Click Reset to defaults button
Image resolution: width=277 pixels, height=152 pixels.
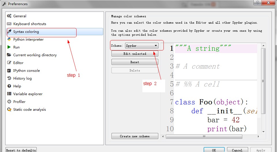tap(21, 150)
